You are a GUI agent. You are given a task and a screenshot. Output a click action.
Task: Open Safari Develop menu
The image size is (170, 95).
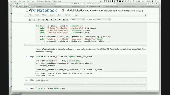(48, 1)
